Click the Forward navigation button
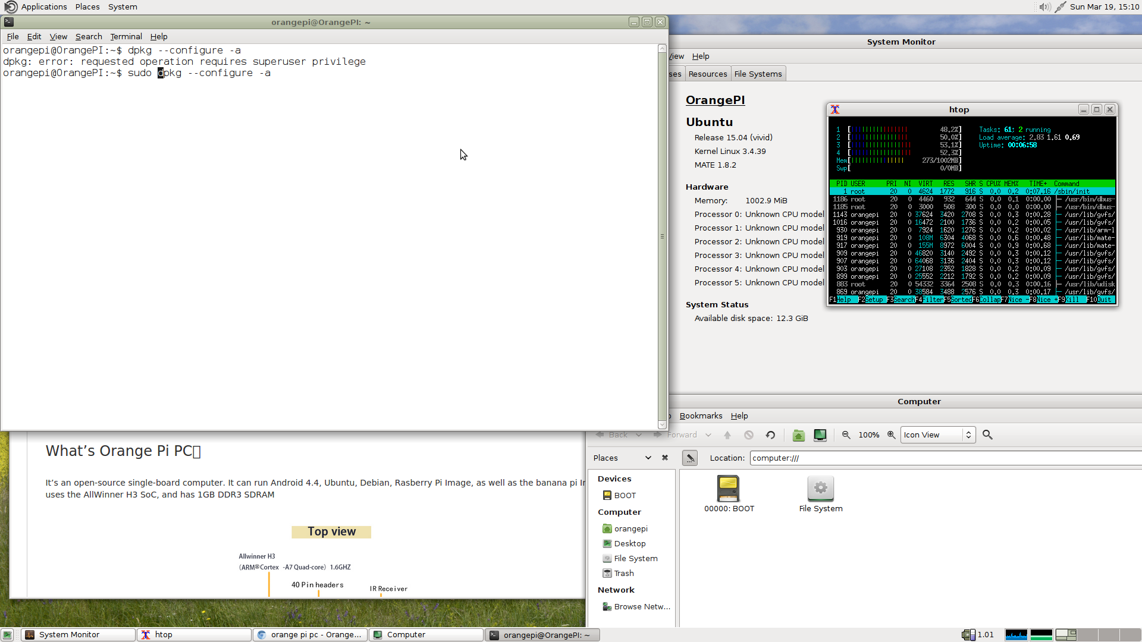Viewport: 1142px width, 642px height. point(676,435)
